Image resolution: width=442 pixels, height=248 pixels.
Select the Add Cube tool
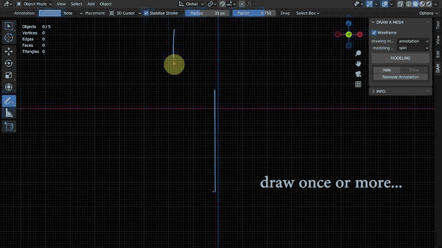9,127
